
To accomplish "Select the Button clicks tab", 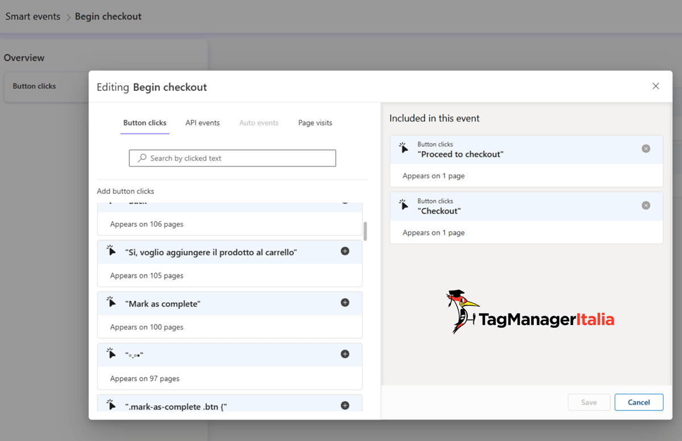I will 144,123.
